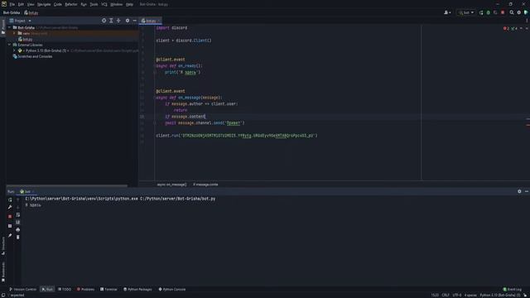This screenshot has width=530, height=298.
Task: Hide the Run panel with minus icon
Action: click(527, 191)
